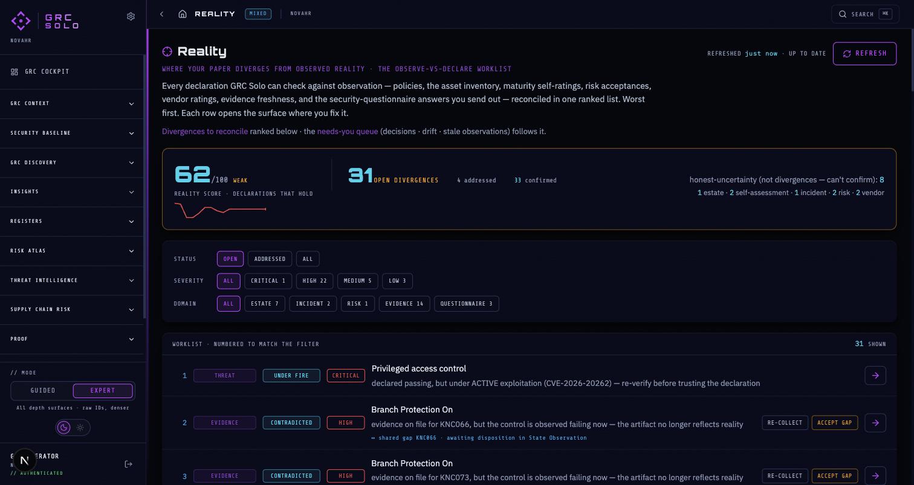Click Accept Gap for KNC073 row
Screen dimensions: 914x485
tap(834, 476)
